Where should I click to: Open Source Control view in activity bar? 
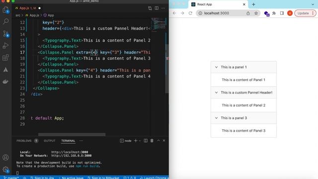5,34
